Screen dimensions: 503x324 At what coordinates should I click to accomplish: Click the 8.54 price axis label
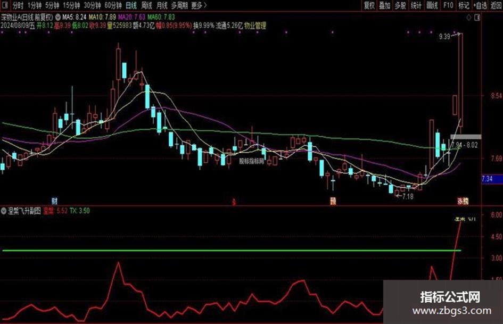(497, 96)
